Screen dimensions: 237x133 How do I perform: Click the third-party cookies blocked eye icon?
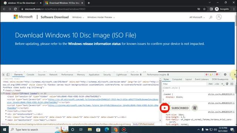(198, 9)
